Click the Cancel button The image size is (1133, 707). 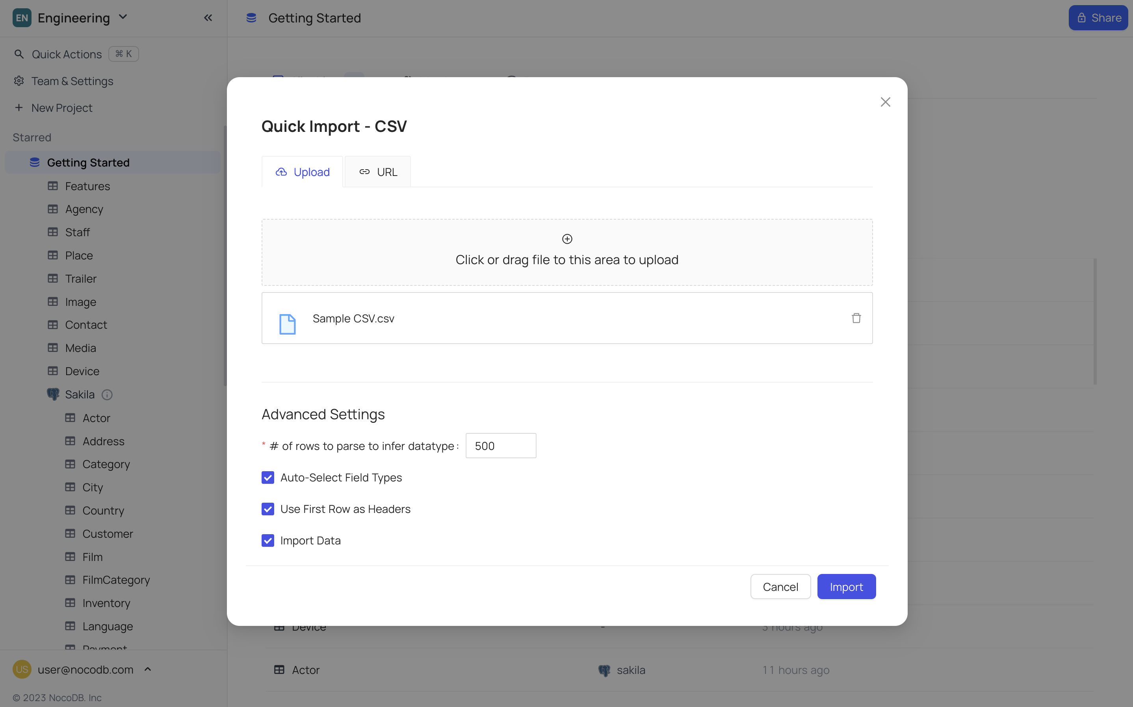coord(780,587)
